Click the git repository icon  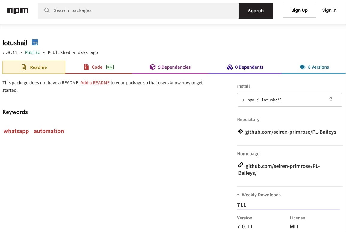(x=240, y=132)
